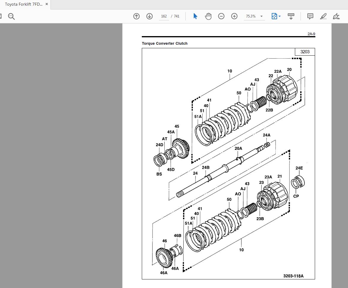Click the page label 2A-9
The height and width of the screenshot is (288, 348).
coord(311,34)
